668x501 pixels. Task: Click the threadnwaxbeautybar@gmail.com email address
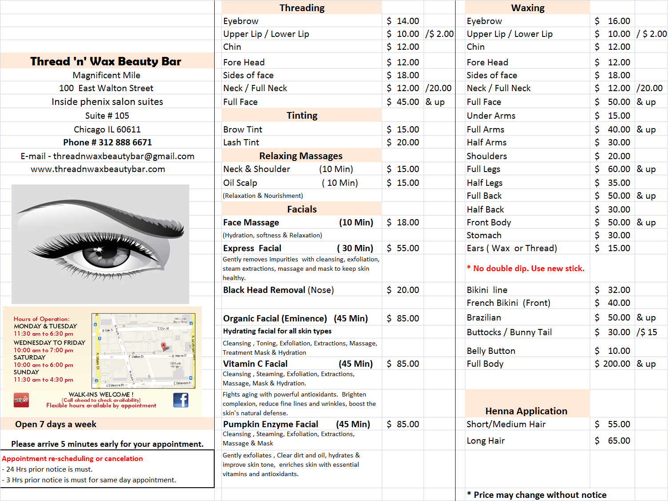[x=124, y=156]
